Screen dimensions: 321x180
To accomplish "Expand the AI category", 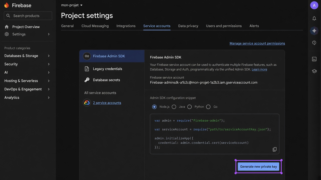I will pos(27,72).
